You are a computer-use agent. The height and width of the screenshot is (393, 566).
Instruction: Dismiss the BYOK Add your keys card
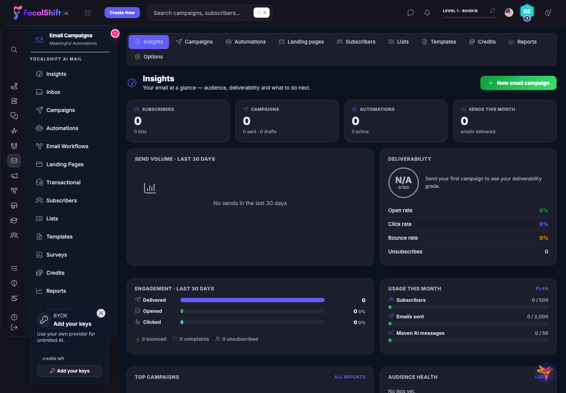tap(101, 313)
